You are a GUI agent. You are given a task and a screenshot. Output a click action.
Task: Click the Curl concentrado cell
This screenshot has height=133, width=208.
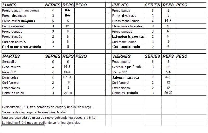coord(126,47)
